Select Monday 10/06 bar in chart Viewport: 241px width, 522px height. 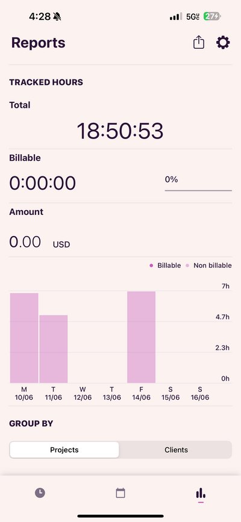pyautogui.click(x=24, y=338)
